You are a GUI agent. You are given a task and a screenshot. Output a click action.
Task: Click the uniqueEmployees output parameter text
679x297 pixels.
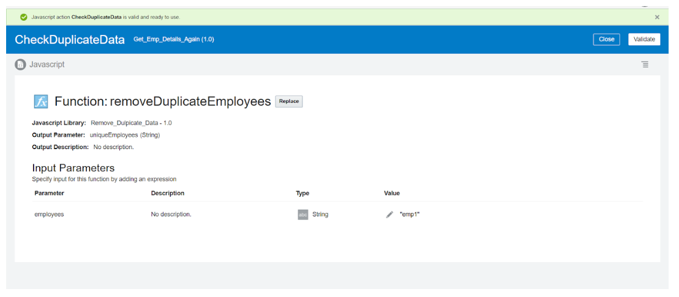tap(114, 135)
